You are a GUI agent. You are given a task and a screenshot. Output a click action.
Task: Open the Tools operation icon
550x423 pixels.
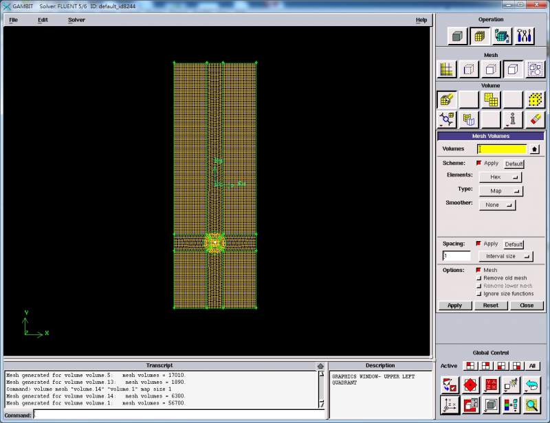click(524, 36)
